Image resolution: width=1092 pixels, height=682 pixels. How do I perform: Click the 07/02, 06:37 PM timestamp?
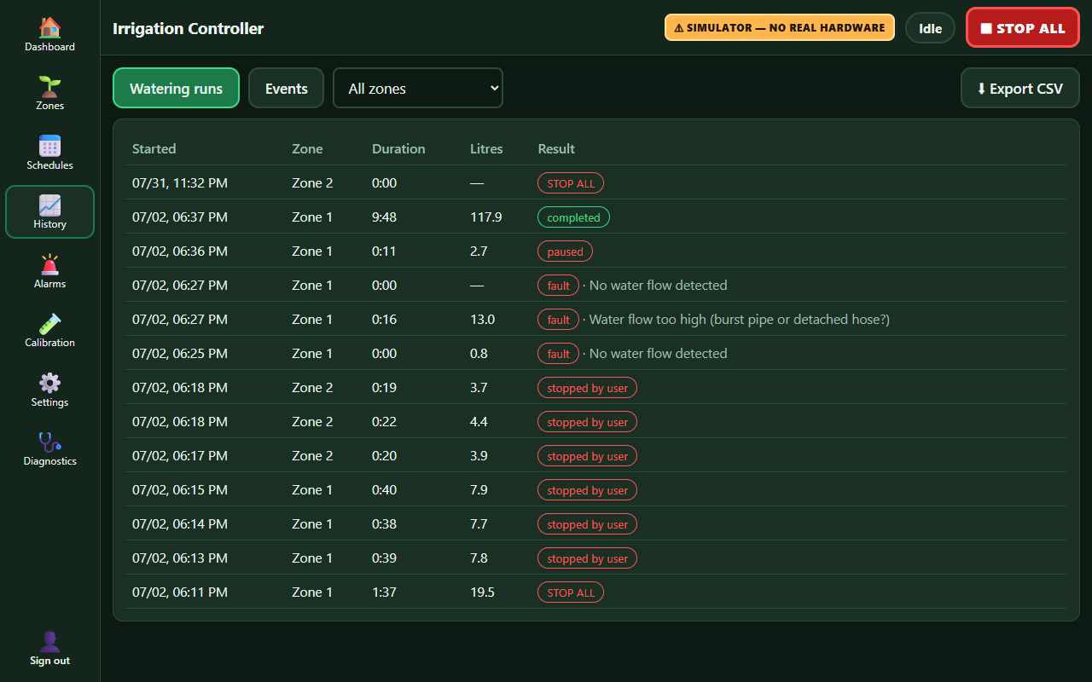click(x=180, y=217)
